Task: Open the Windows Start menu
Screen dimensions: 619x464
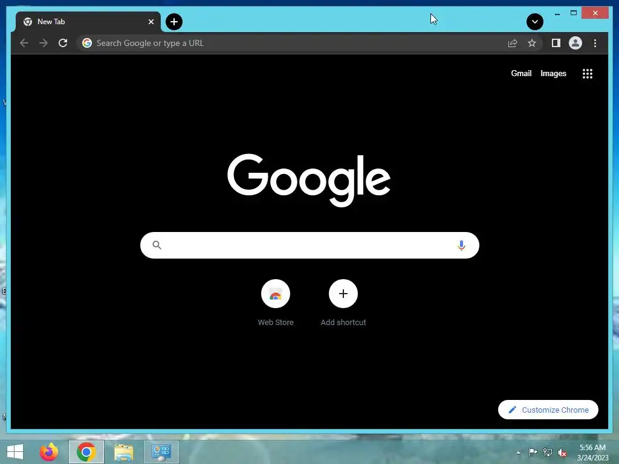Action: point(15,452)
